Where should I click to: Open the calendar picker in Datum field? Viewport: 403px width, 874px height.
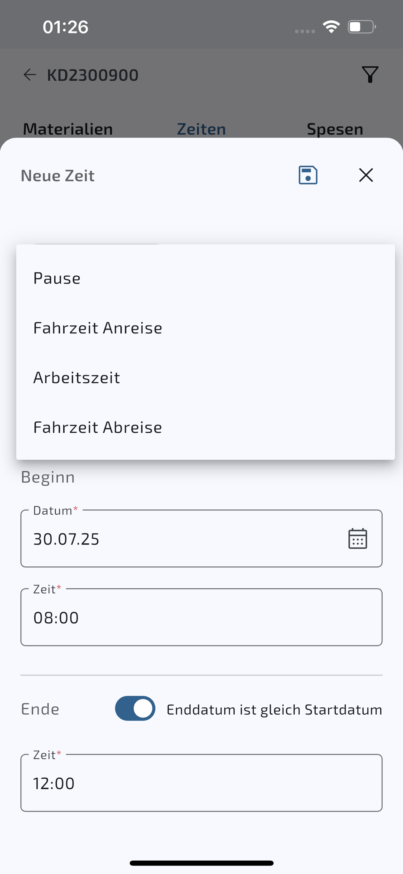[x=357, y=539]
